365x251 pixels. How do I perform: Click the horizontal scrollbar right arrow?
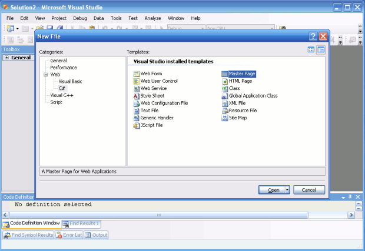pyautogui.click(x=351, y=215)
